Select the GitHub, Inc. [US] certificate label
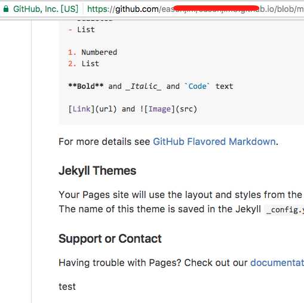 point(45,9)
